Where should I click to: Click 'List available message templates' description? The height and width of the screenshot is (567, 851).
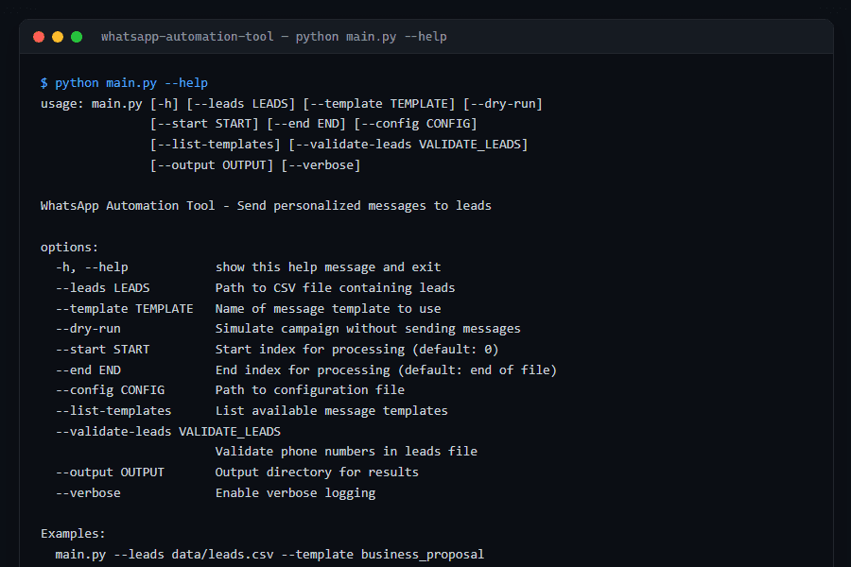click(332, 411)
